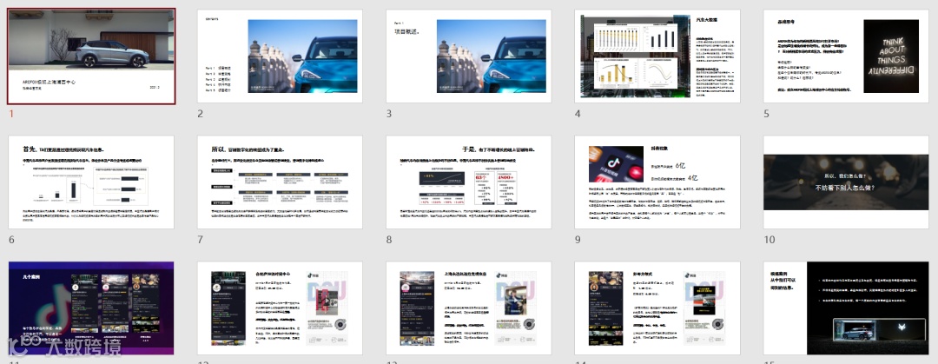The image size is (938, 364).
Task: Select slide 15 with the black showroom image
Action: point(846,308)
